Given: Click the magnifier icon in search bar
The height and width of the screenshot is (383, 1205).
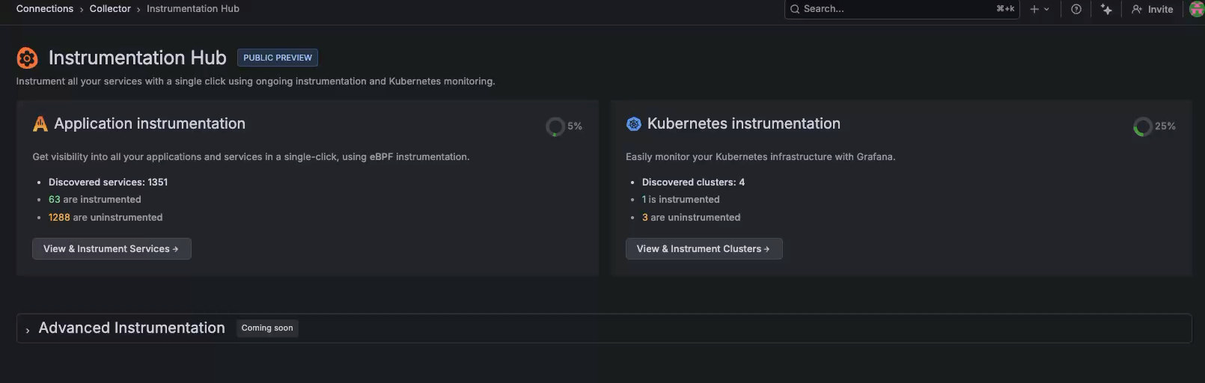Looking at the screenshot, I should 795,9.
